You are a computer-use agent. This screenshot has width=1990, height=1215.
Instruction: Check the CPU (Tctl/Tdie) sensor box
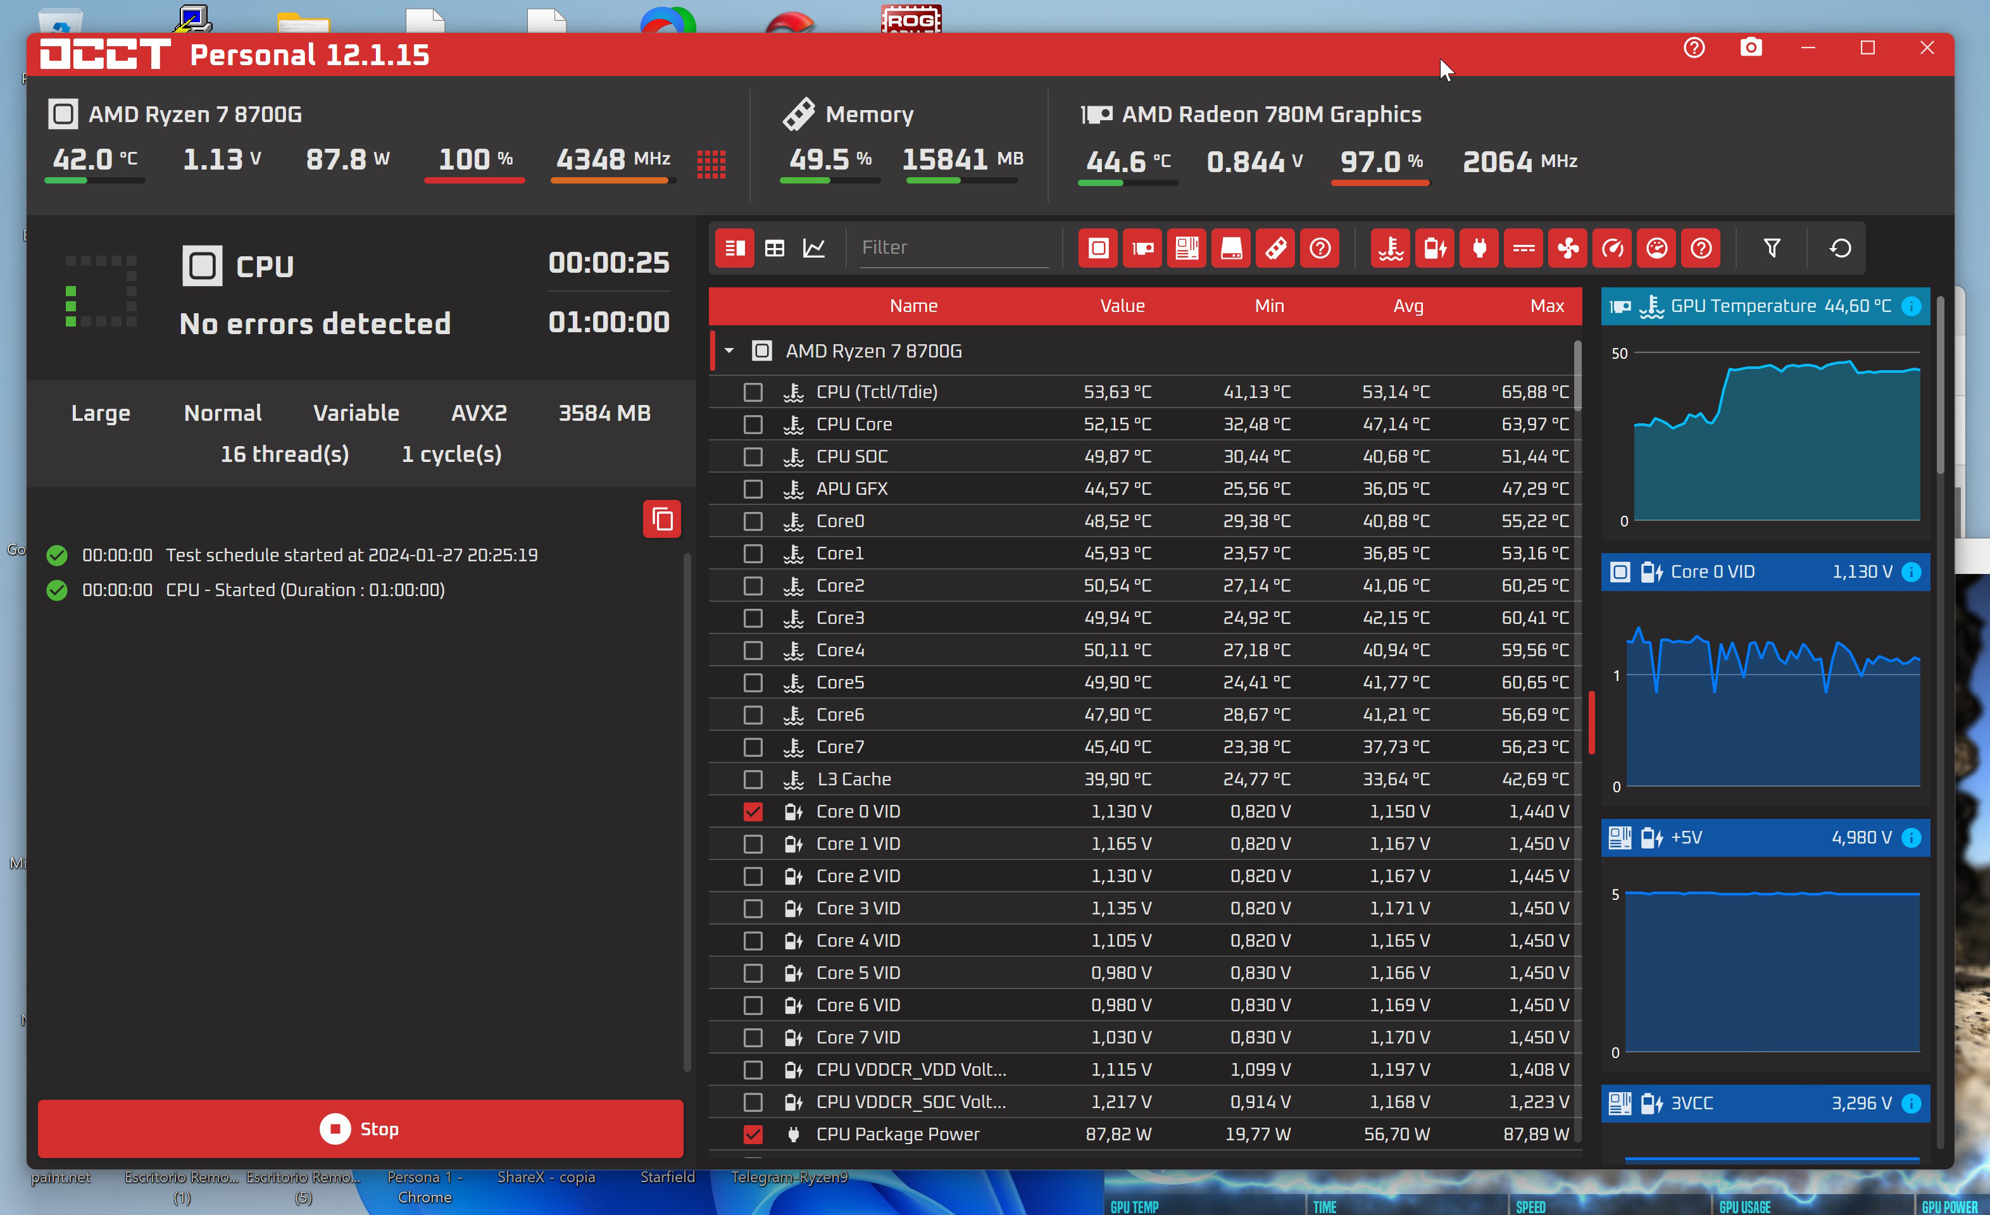[x=753, y=392]
